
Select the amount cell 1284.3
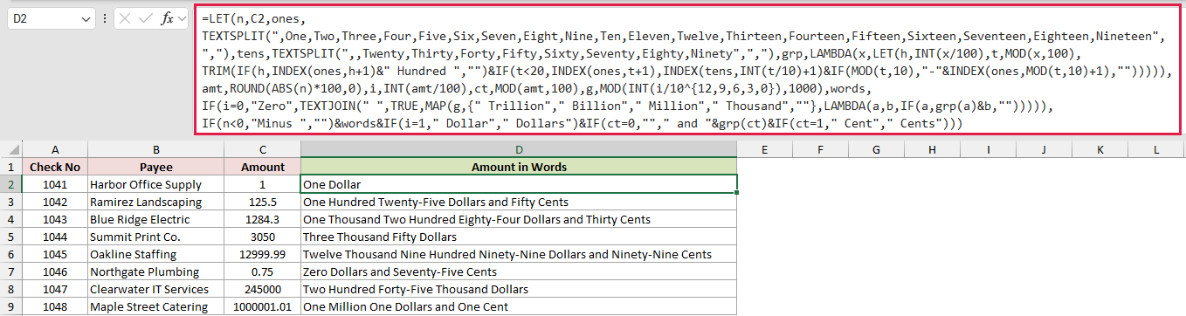262,219
